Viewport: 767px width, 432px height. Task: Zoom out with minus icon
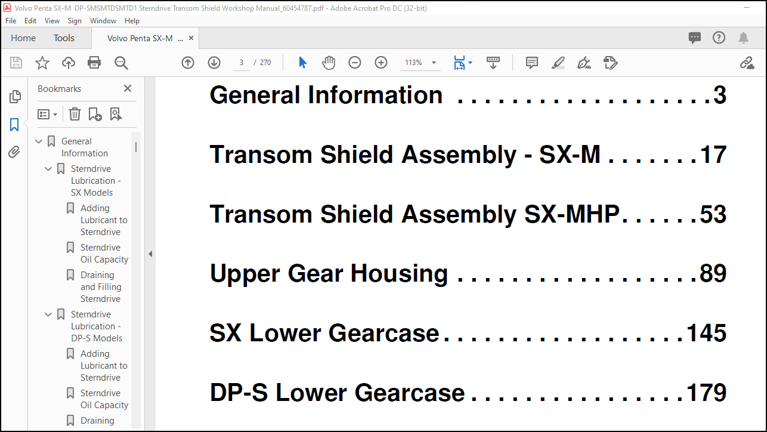355,63
